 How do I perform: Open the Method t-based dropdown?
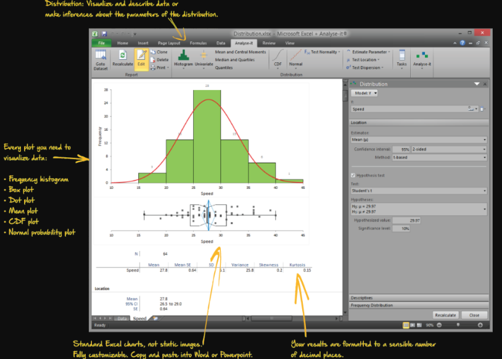pyautogui.click(x=485, y=157)
